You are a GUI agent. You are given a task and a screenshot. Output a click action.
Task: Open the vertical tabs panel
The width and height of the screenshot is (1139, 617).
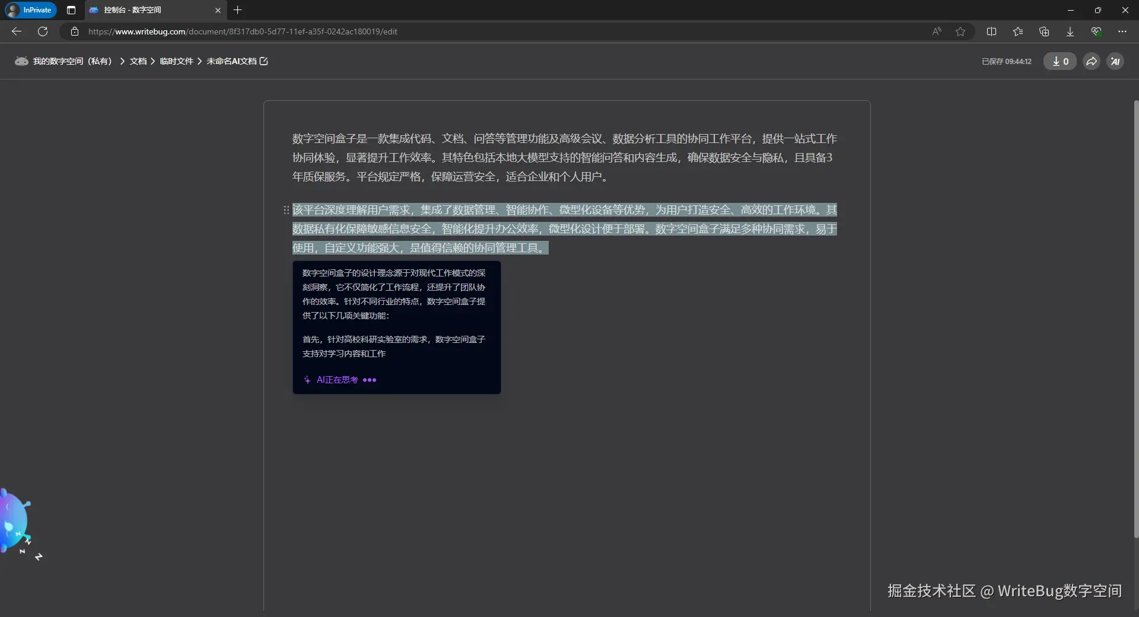tap(71, 10)
